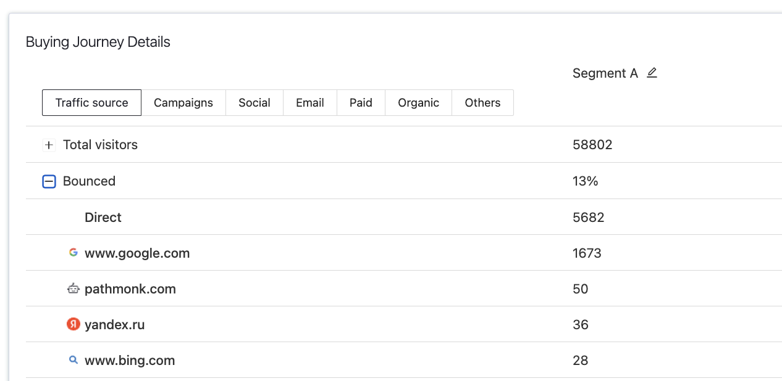Click the yandex.ru source name
Viewport: 782px width, 381px height.
115,325
